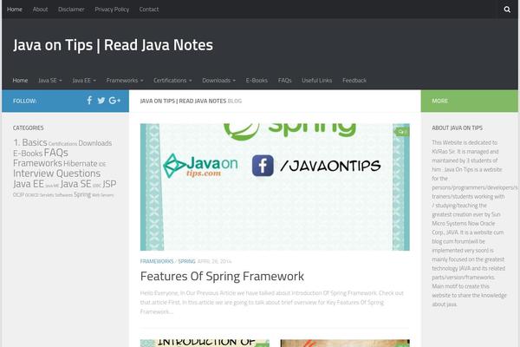
Task: Open the Privacy Policy page
Action: click(x=112, y=10)
